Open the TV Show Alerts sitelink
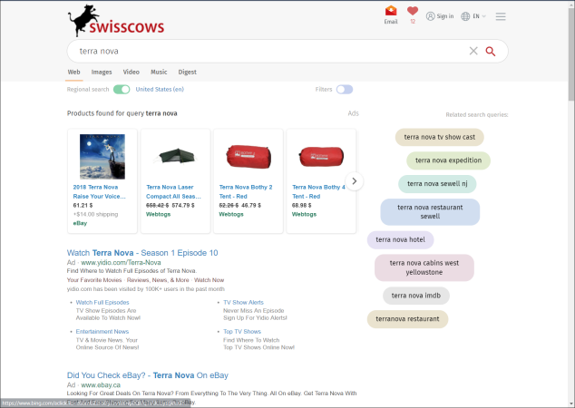Viewport: 575px width, 408px height. pyautogui.click(x=243, y=303)
